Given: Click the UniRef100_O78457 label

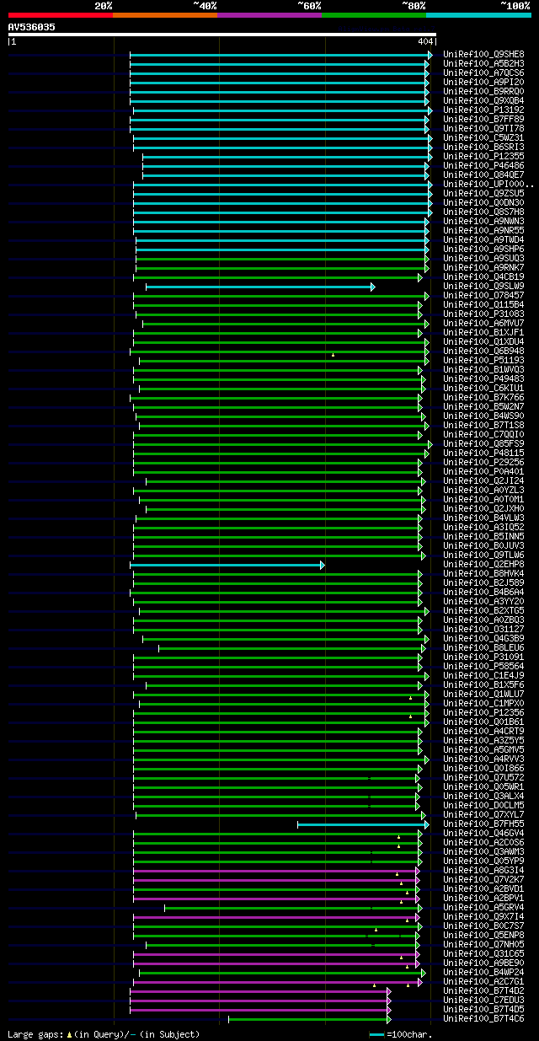Looking at the screenshot, I should 483,295.
